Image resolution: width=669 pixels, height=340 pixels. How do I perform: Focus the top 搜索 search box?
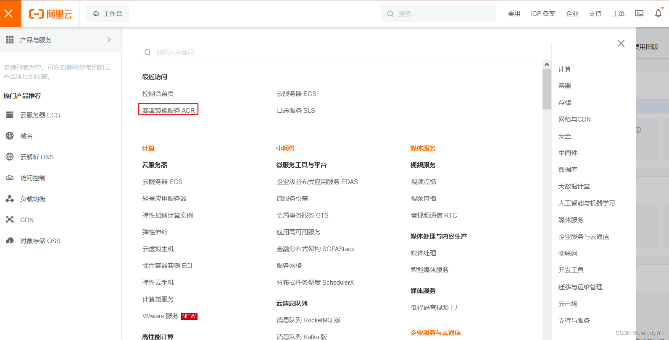pos(438,14)
